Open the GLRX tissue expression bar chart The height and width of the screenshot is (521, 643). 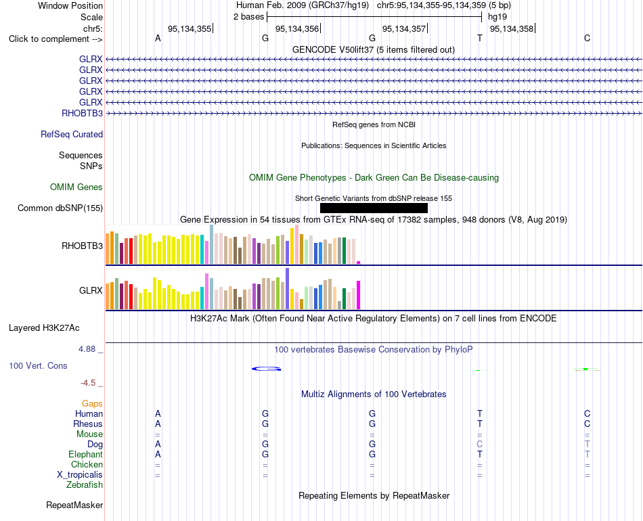[x=233, y=288]
